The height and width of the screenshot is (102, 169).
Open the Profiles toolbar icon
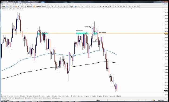[x=6, y=6]
